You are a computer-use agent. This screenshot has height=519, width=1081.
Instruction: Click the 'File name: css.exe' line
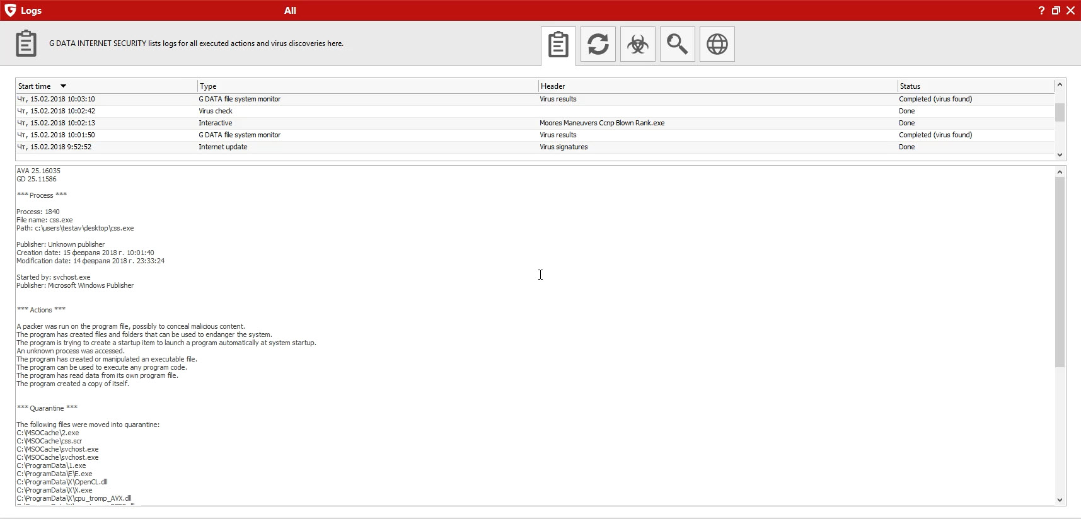[45, 220]
